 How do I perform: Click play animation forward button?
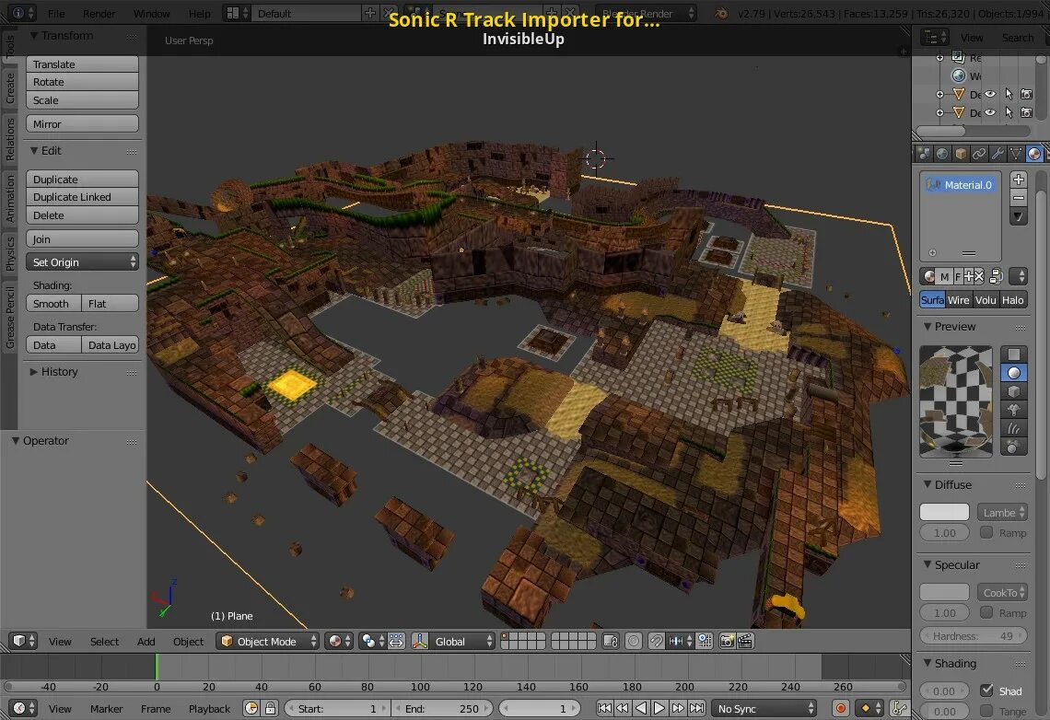click(x=659, y=708)
